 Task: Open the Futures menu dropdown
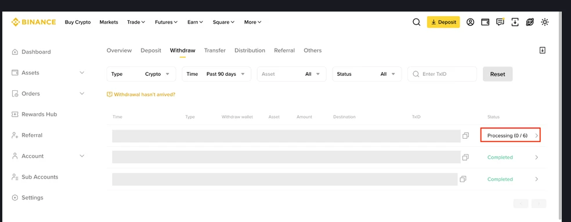[x=166, y=22]
